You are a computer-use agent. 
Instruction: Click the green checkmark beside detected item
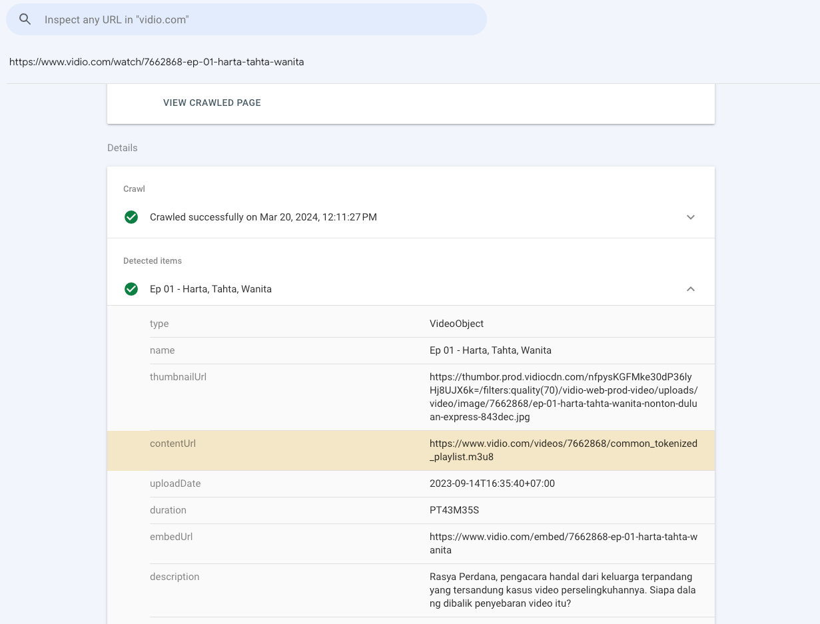(x=131, y=289)
